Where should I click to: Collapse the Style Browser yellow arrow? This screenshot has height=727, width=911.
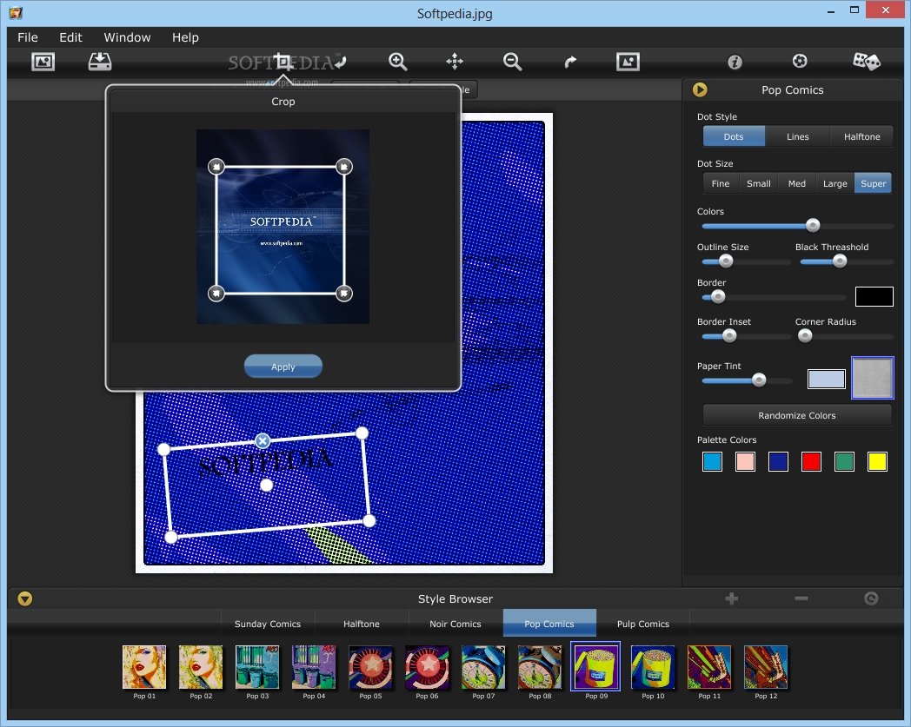24,598
